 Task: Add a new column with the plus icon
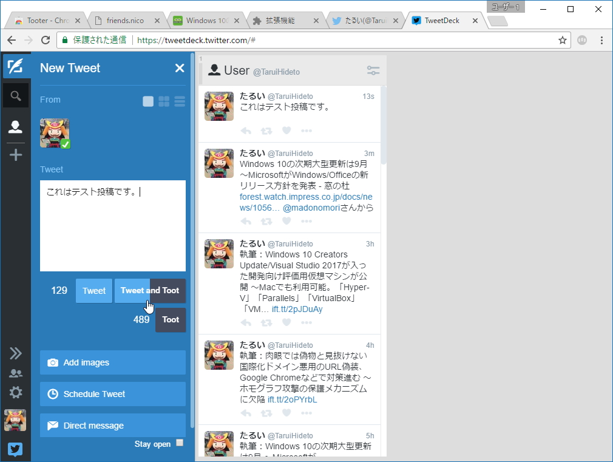[x=15, y=154]
